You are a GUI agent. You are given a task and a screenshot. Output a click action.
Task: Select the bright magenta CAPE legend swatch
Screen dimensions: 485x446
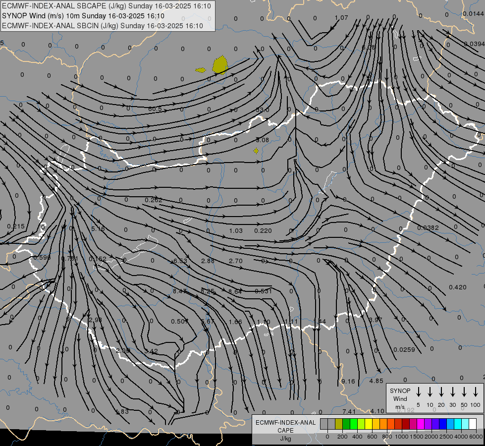point(421,424)
